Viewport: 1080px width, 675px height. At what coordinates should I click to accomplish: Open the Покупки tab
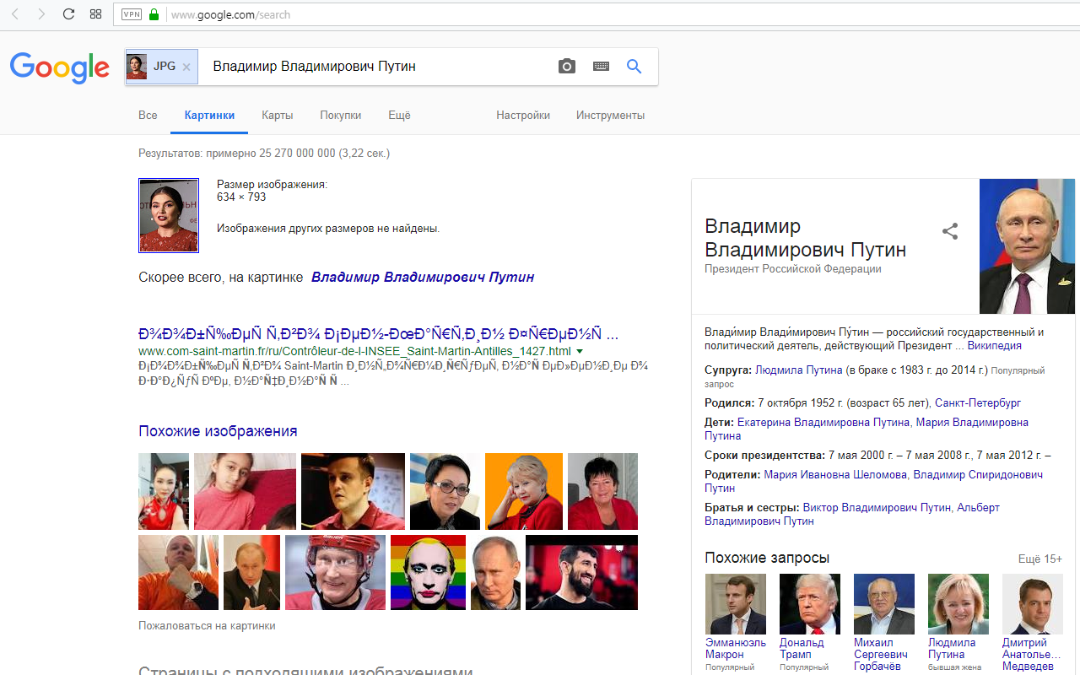click(341, 115)
